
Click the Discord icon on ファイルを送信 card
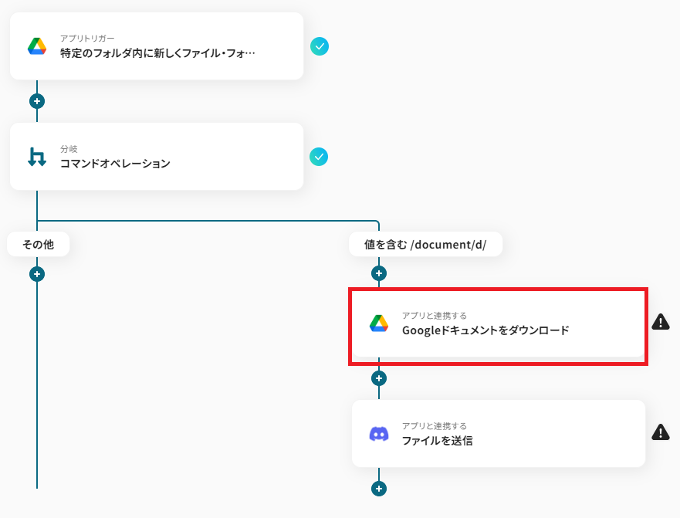pos(378,434)
